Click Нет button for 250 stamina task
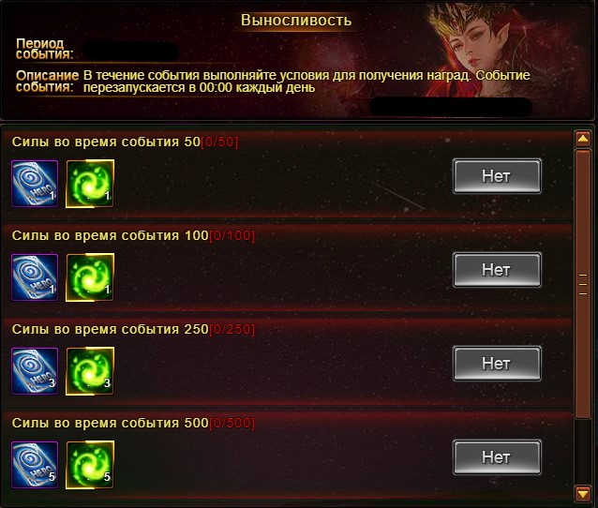The width and height of the screenshot is (598, 508). 497,364
